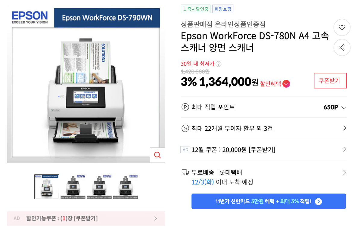
Task: Click the red 할인혜택 down-arrow circle
Action: coord(286,84)
